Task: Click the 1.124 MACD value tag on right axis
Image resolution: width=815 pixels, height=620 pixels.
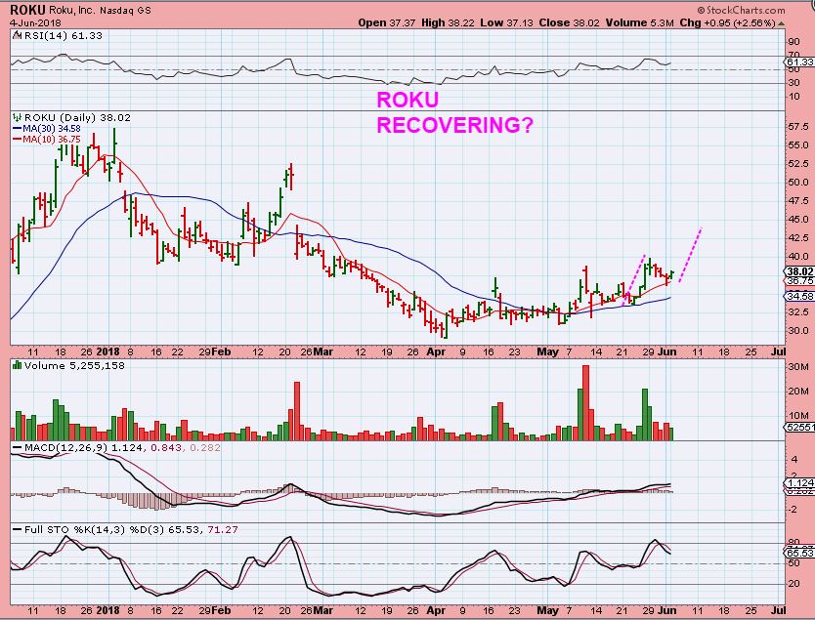Action: pos(799,482)
